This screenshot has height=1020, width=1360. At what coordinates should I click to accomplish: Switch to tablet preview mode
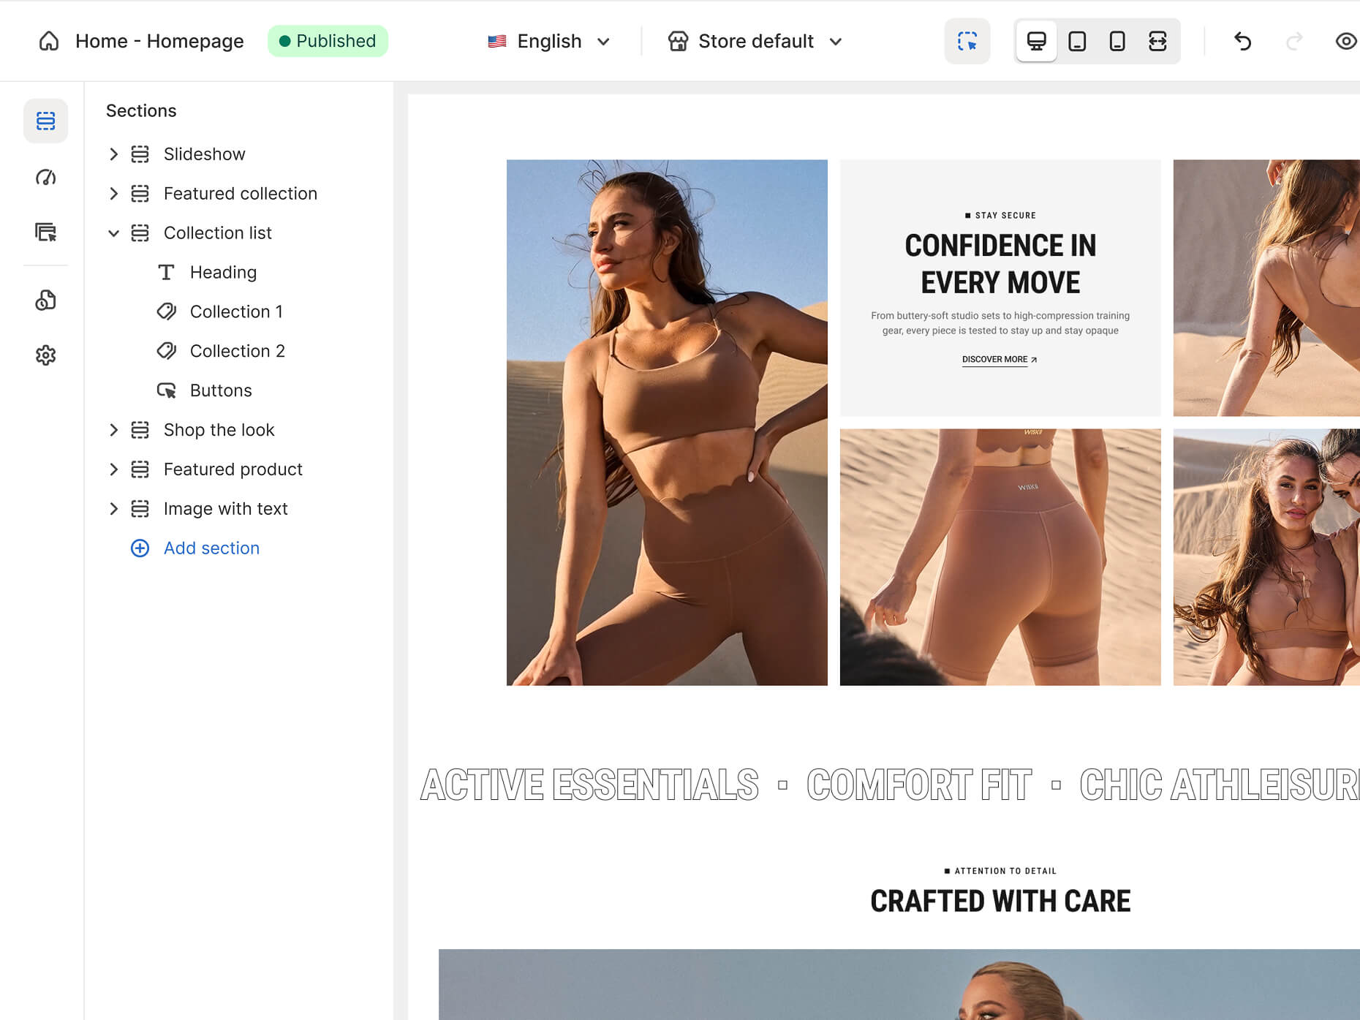[1076, 41]
